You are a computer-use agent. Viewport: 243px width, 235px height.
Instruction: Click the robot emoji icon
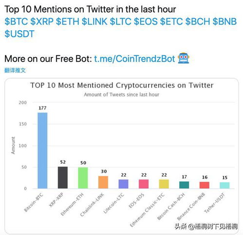184,58
